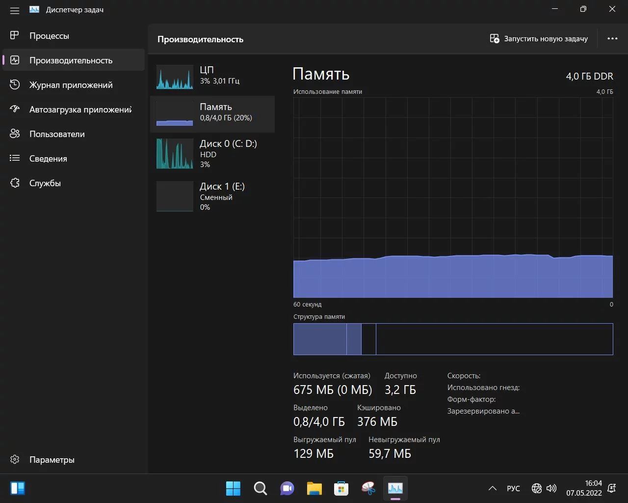Select the Производительность tab
This screenshot has width=628, height=503.
pos(74,60)
